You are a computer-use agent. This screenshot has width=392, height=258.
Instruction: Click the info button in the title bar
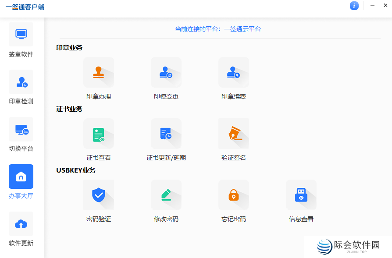[354, 6]
